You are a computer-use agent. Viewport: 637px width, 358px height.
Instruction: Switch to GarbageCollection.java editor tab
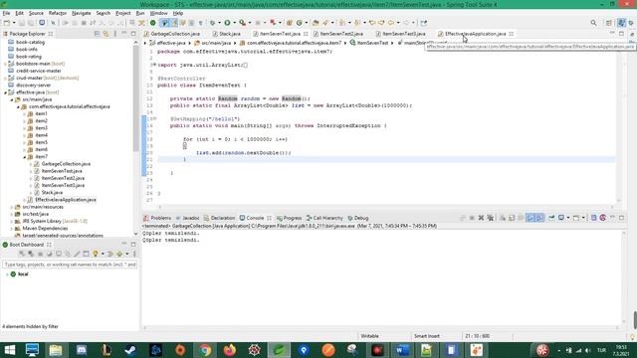(175, 34)
